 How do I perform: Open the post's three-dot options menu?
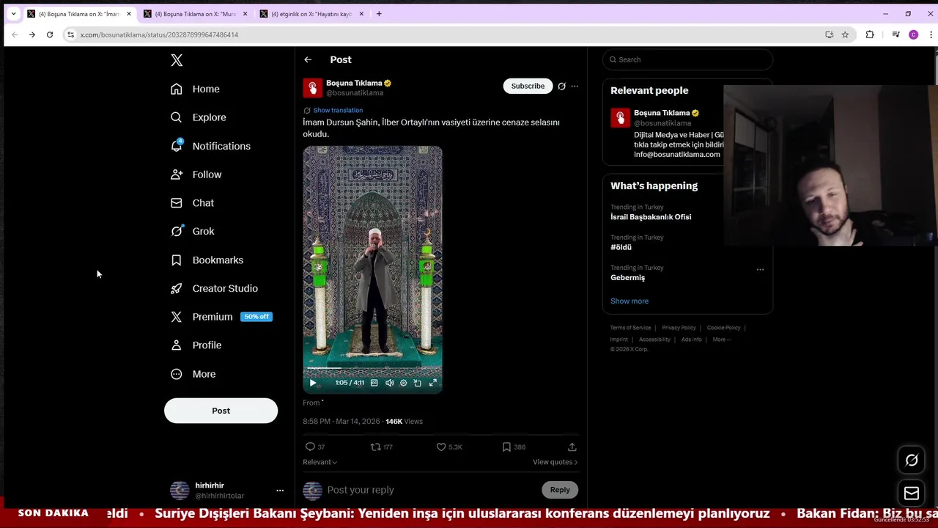pos(575,86)
